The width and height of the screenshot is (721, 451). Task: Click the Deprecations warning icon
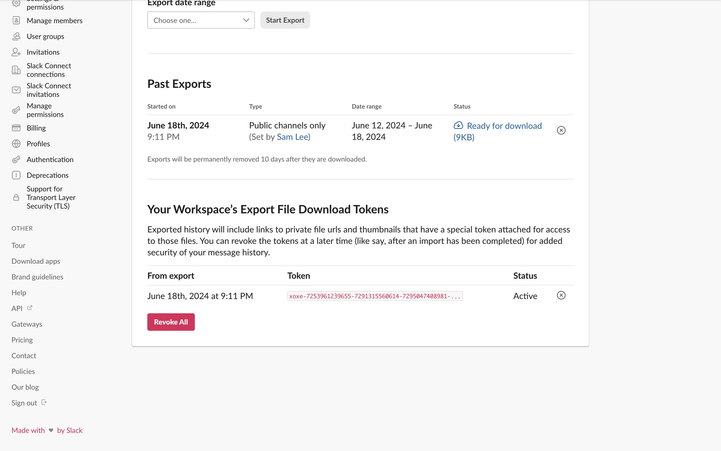(16, 176)
